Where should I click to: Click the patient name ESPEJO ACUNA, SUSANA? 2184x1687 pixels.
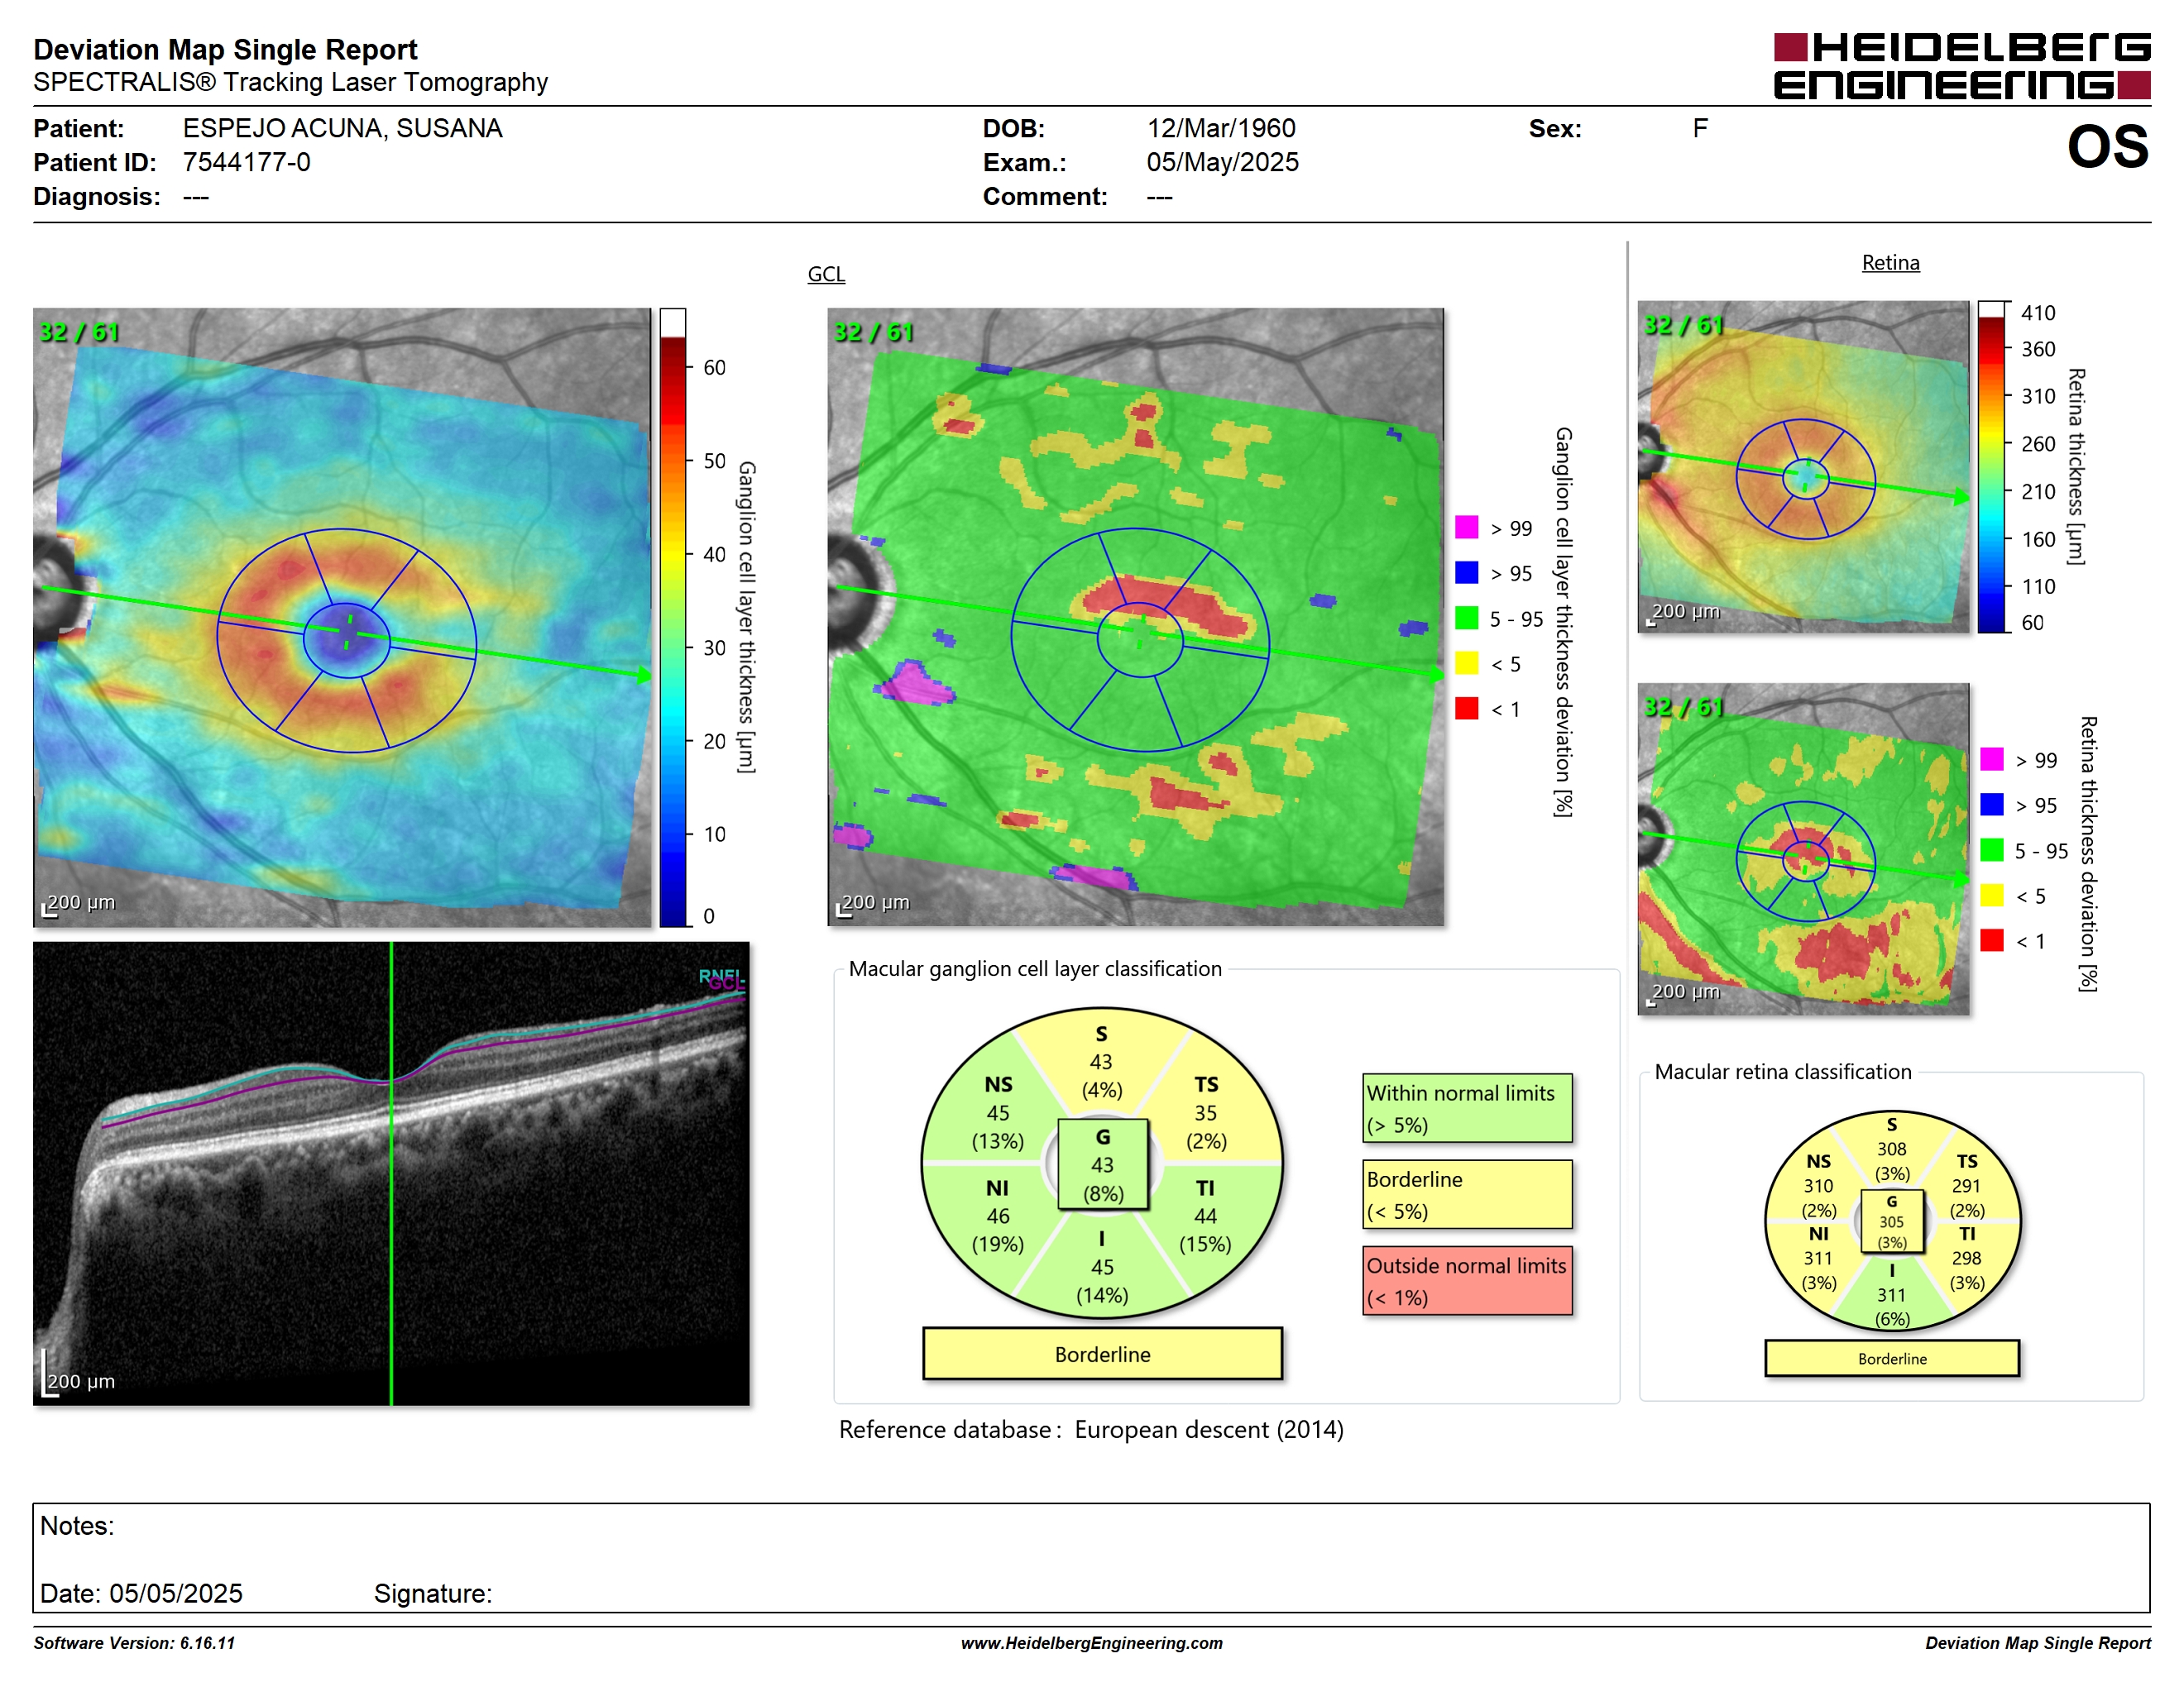[342, 128]
